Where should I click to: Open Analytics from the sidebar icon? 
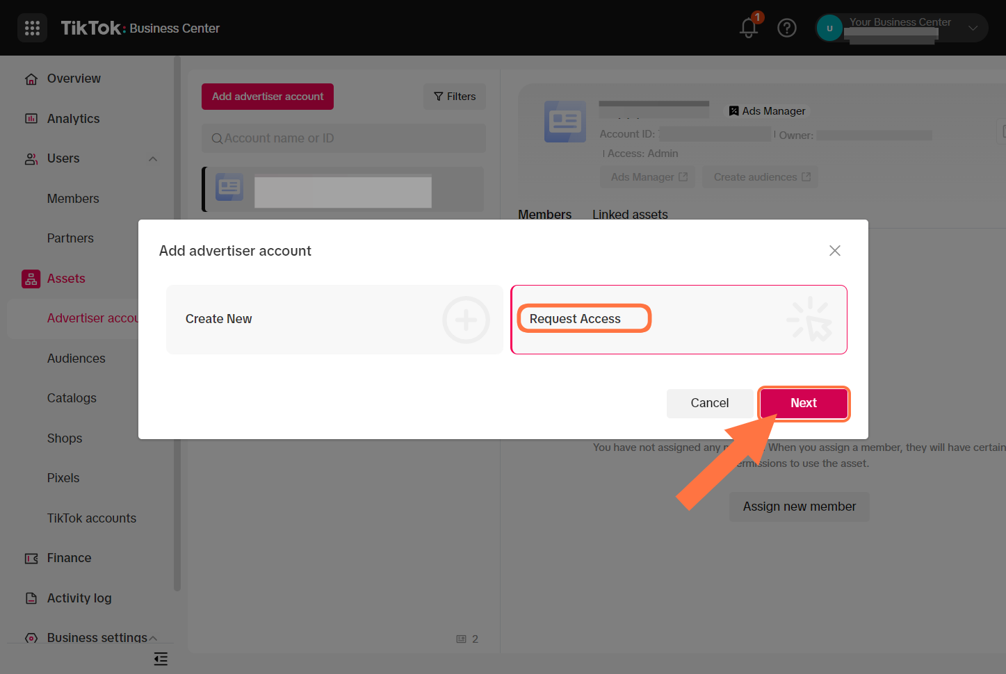(31, 118)
